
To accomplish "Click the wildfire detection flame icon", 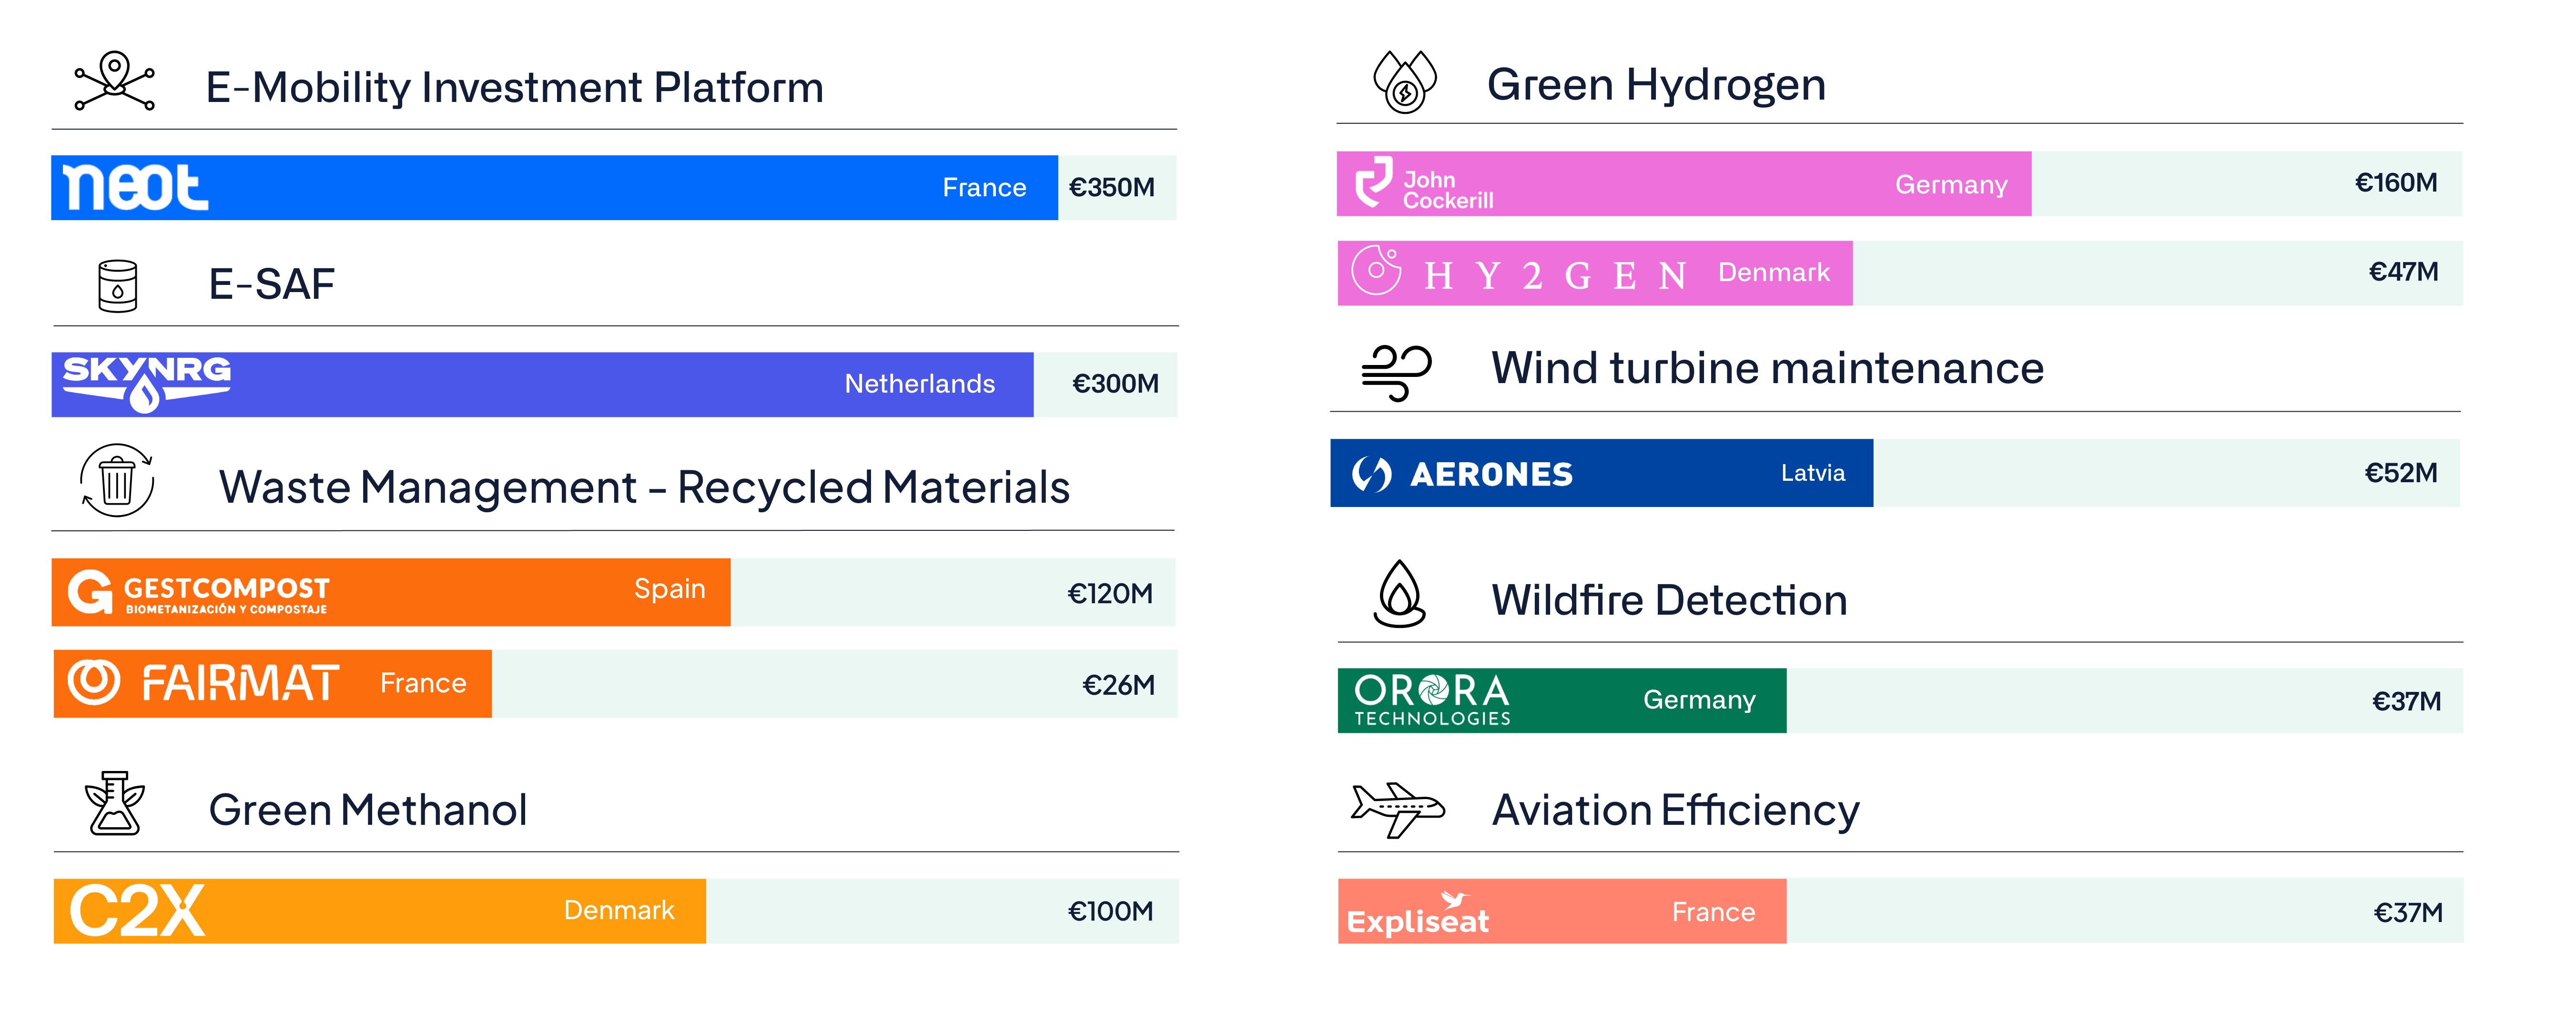I will pos(1400,594).
